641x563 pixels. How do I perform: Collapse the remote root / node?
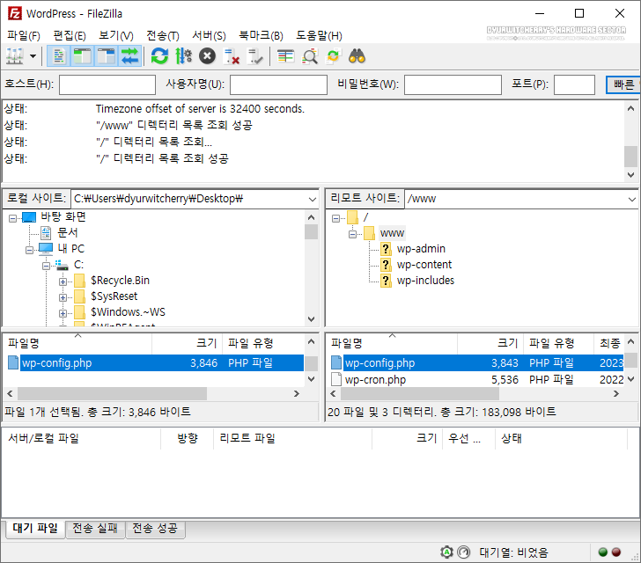[335, 218]
